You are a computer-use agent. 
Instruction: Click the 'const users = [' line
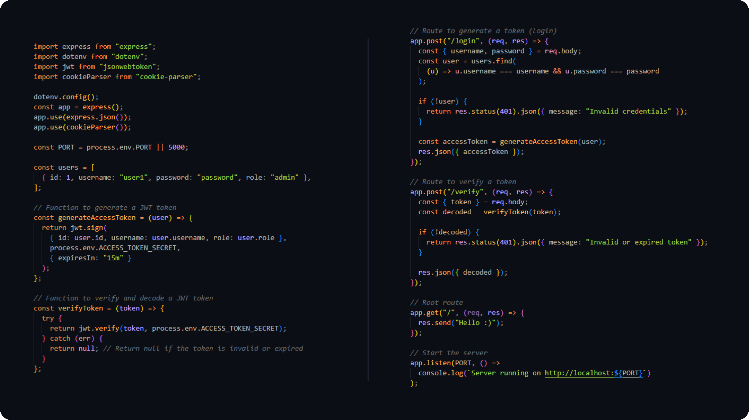click(x=64, y=167)
